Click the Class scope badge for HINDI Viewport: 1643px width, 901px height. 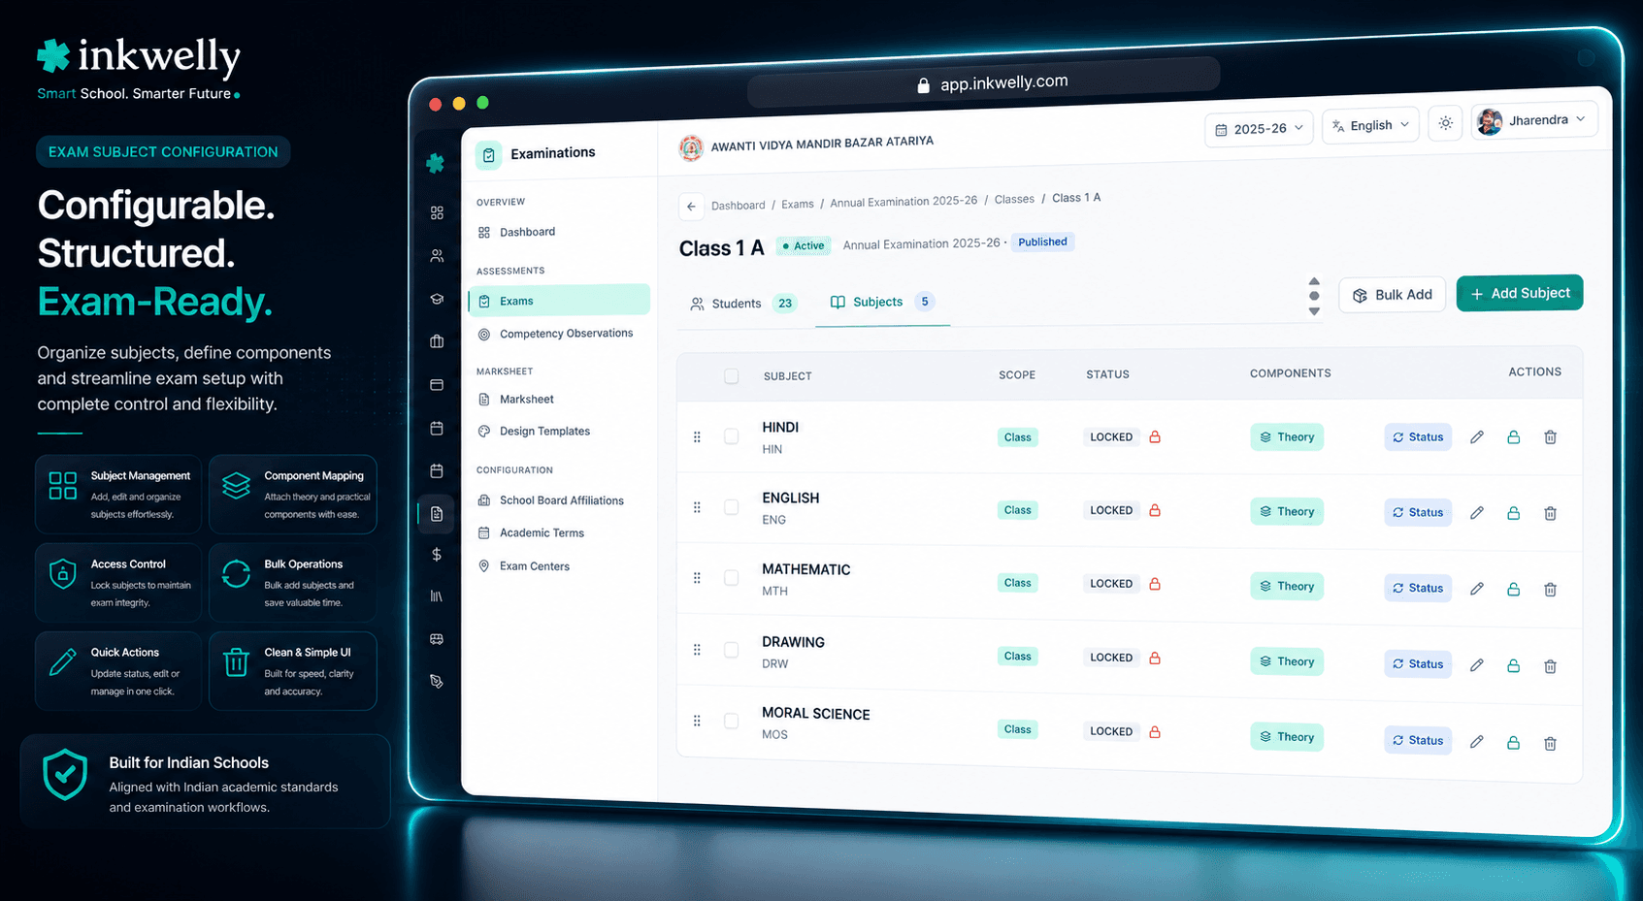(1017, 437)
